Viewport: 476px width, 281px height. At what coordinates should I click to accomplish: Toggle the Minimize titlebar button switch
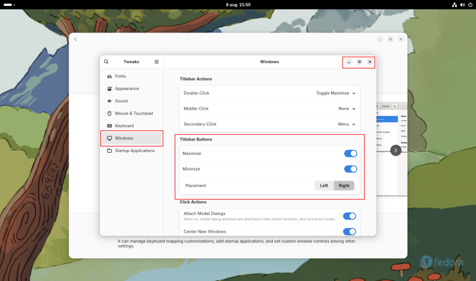click(x=350, y=169)
